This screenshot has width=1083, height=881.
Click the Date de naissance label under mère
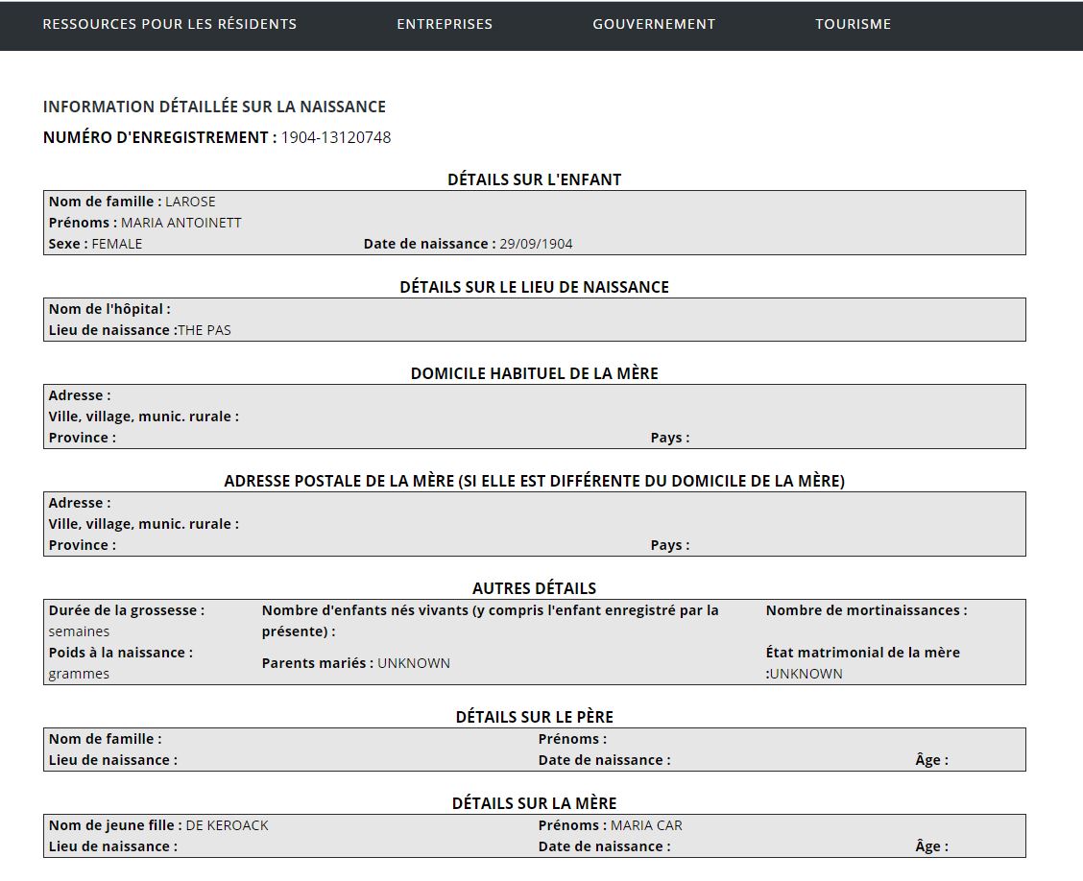click(x=604, y=846)
